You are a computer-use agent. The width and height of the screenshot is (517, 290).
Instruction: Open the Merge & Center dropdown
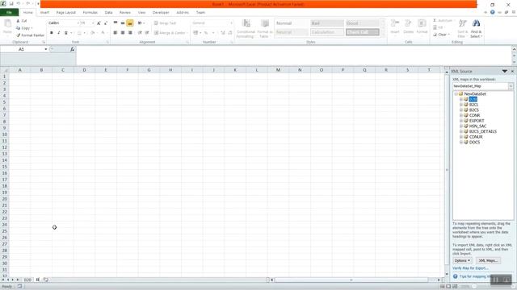point(188,33)
